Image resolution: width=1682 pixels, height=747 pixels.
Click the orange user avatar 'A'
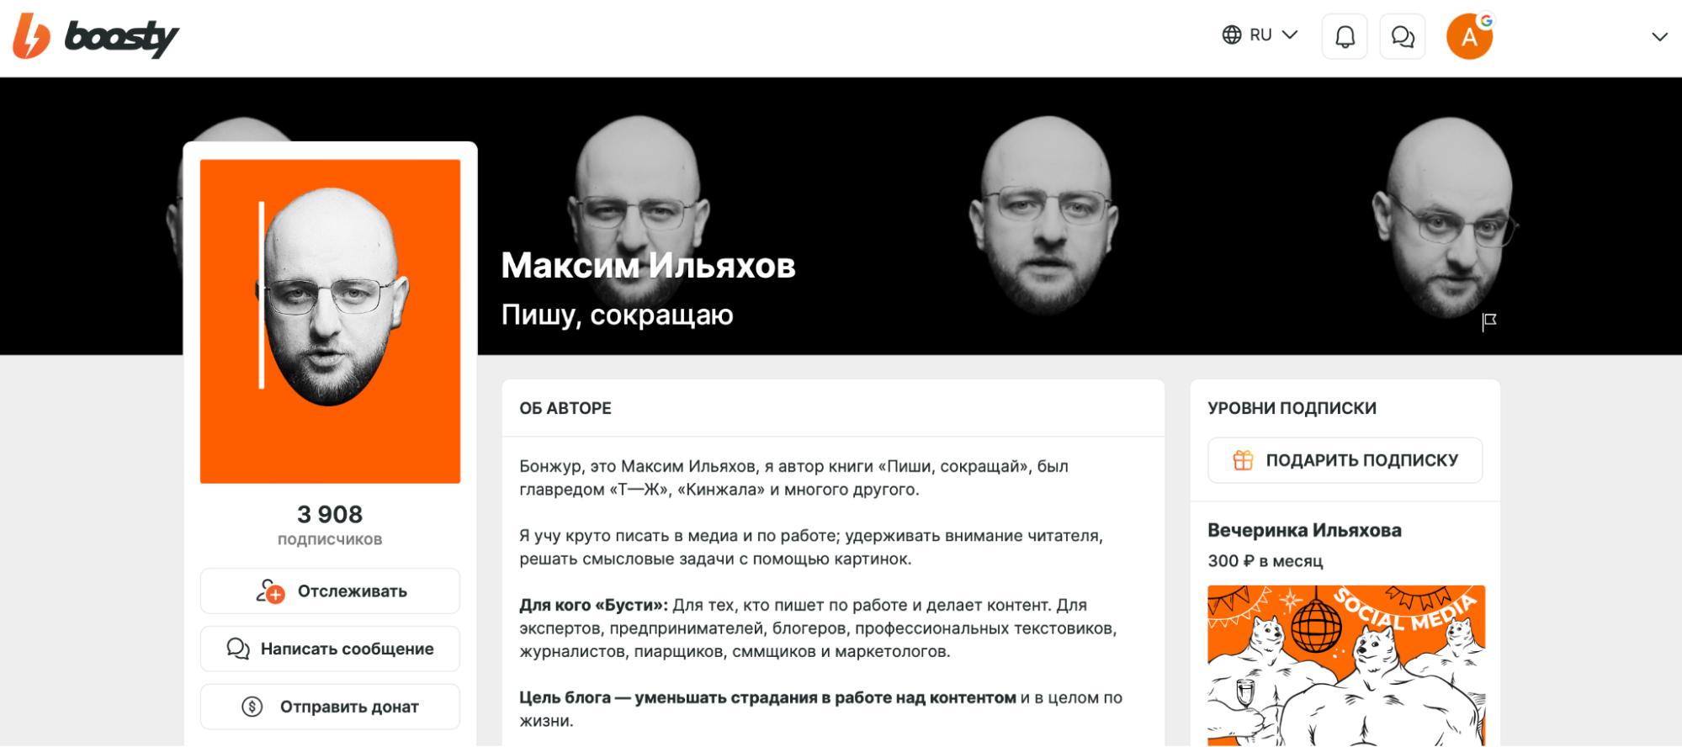point(1469,37)
